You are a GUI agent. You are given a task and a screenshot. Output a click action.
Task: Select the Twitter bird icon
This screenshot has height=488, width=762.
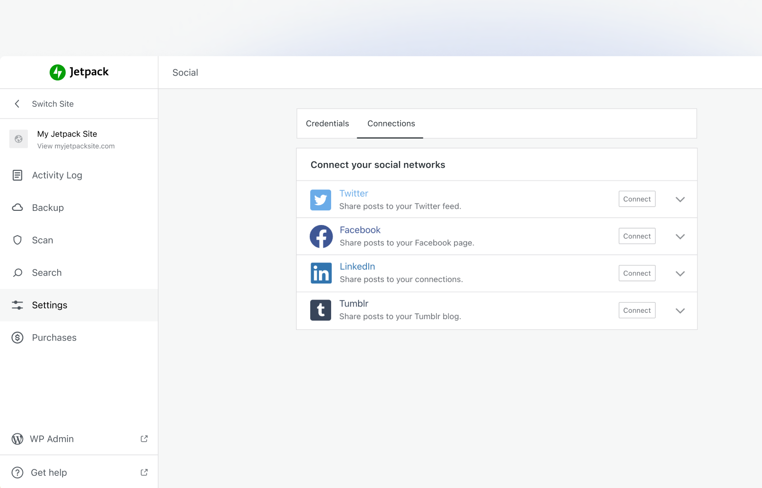pyautogui.click(x=320, y=200)
